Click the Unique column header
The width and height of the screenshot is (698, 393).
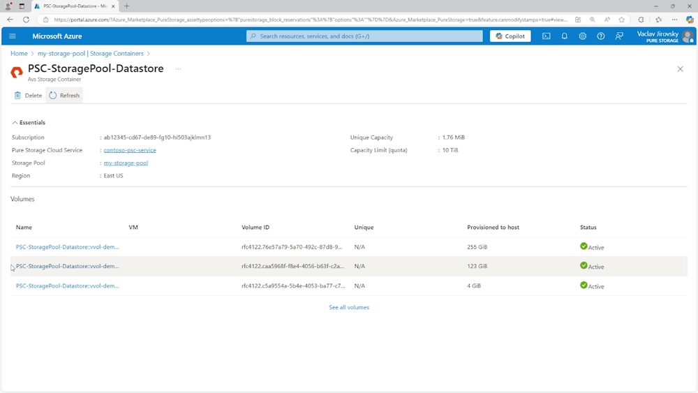coord(364,227)
